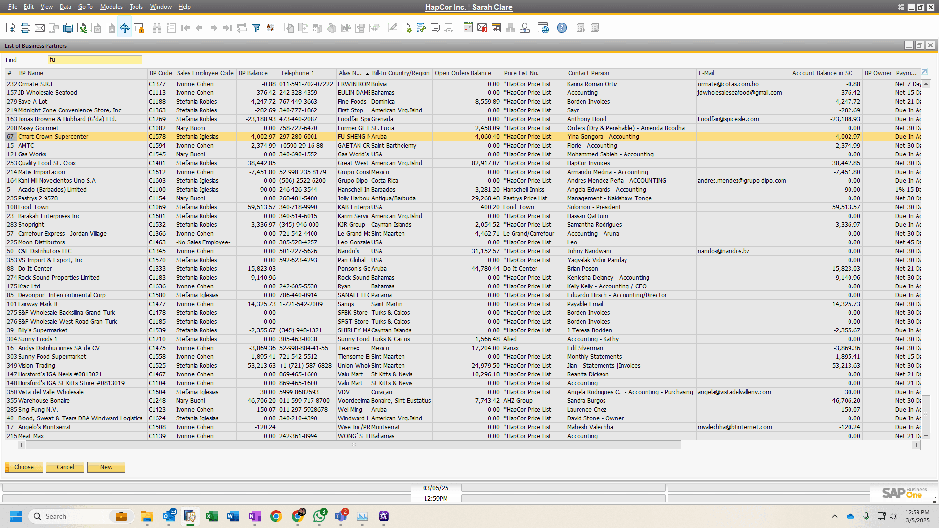Click the vertical scrollbar down arrow
939x528 pixels.
point(926,436)
